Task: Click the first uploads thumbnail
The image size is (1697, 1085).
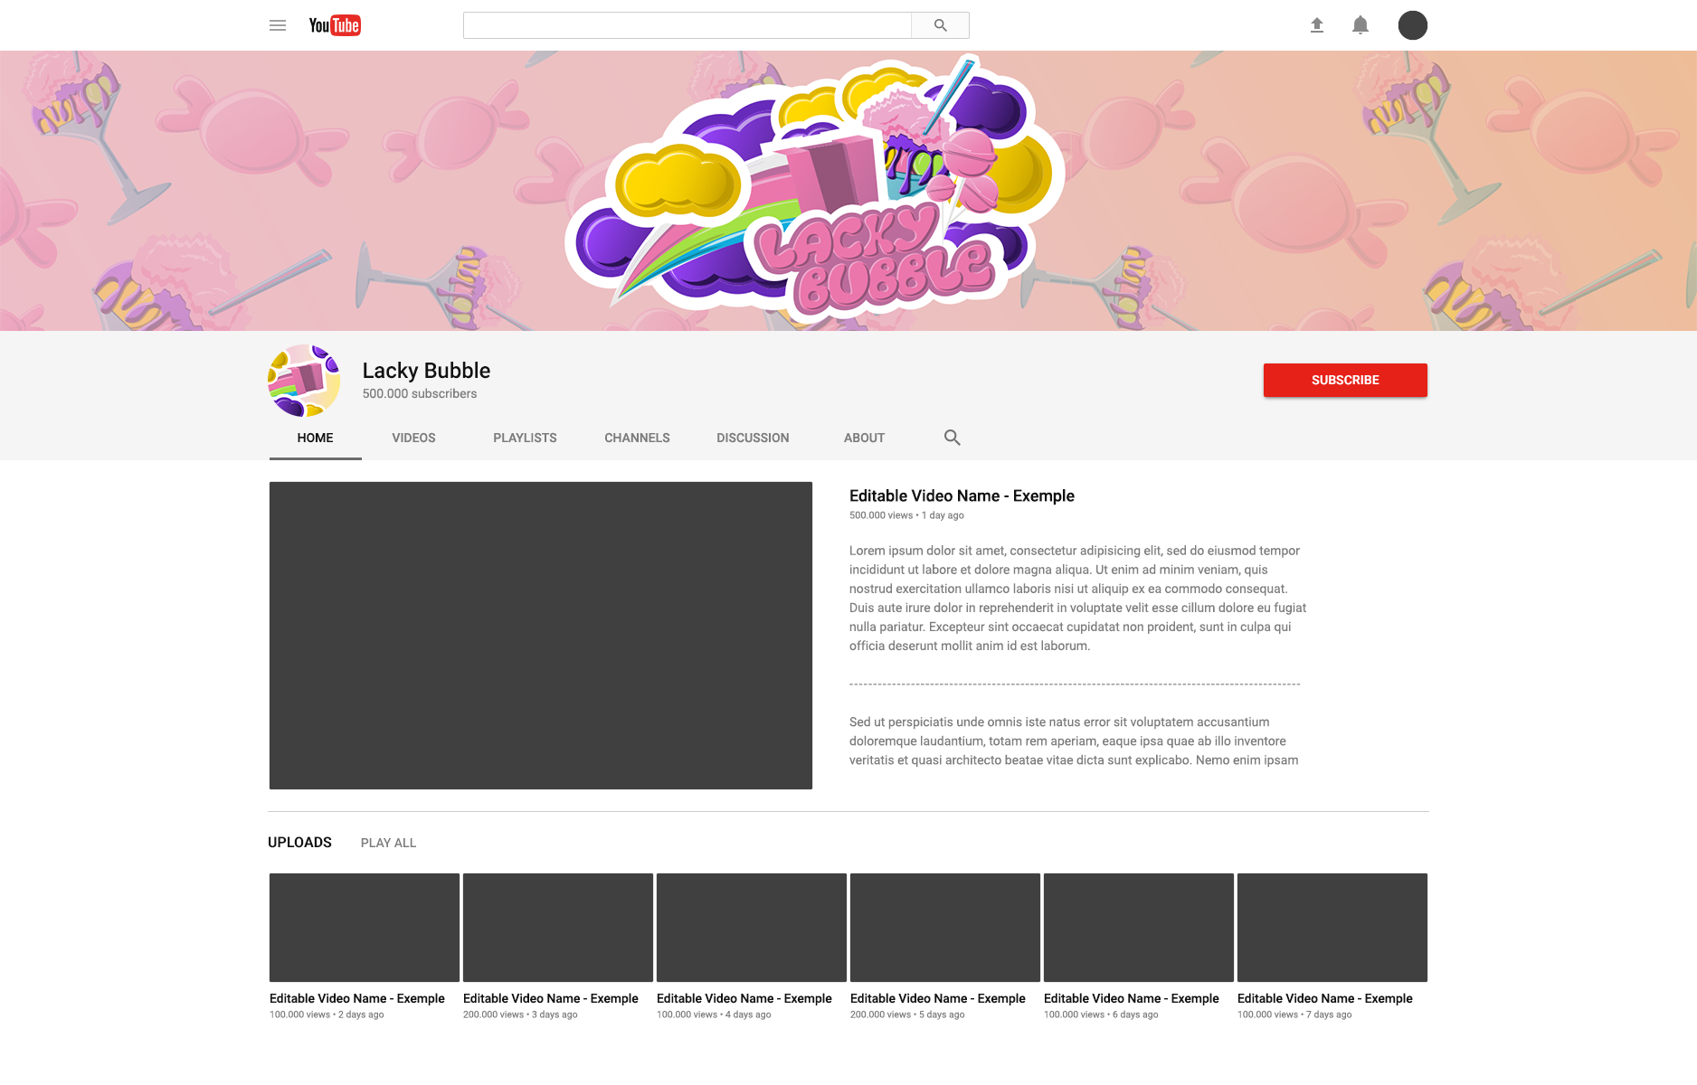Action: tap(364, 927)
